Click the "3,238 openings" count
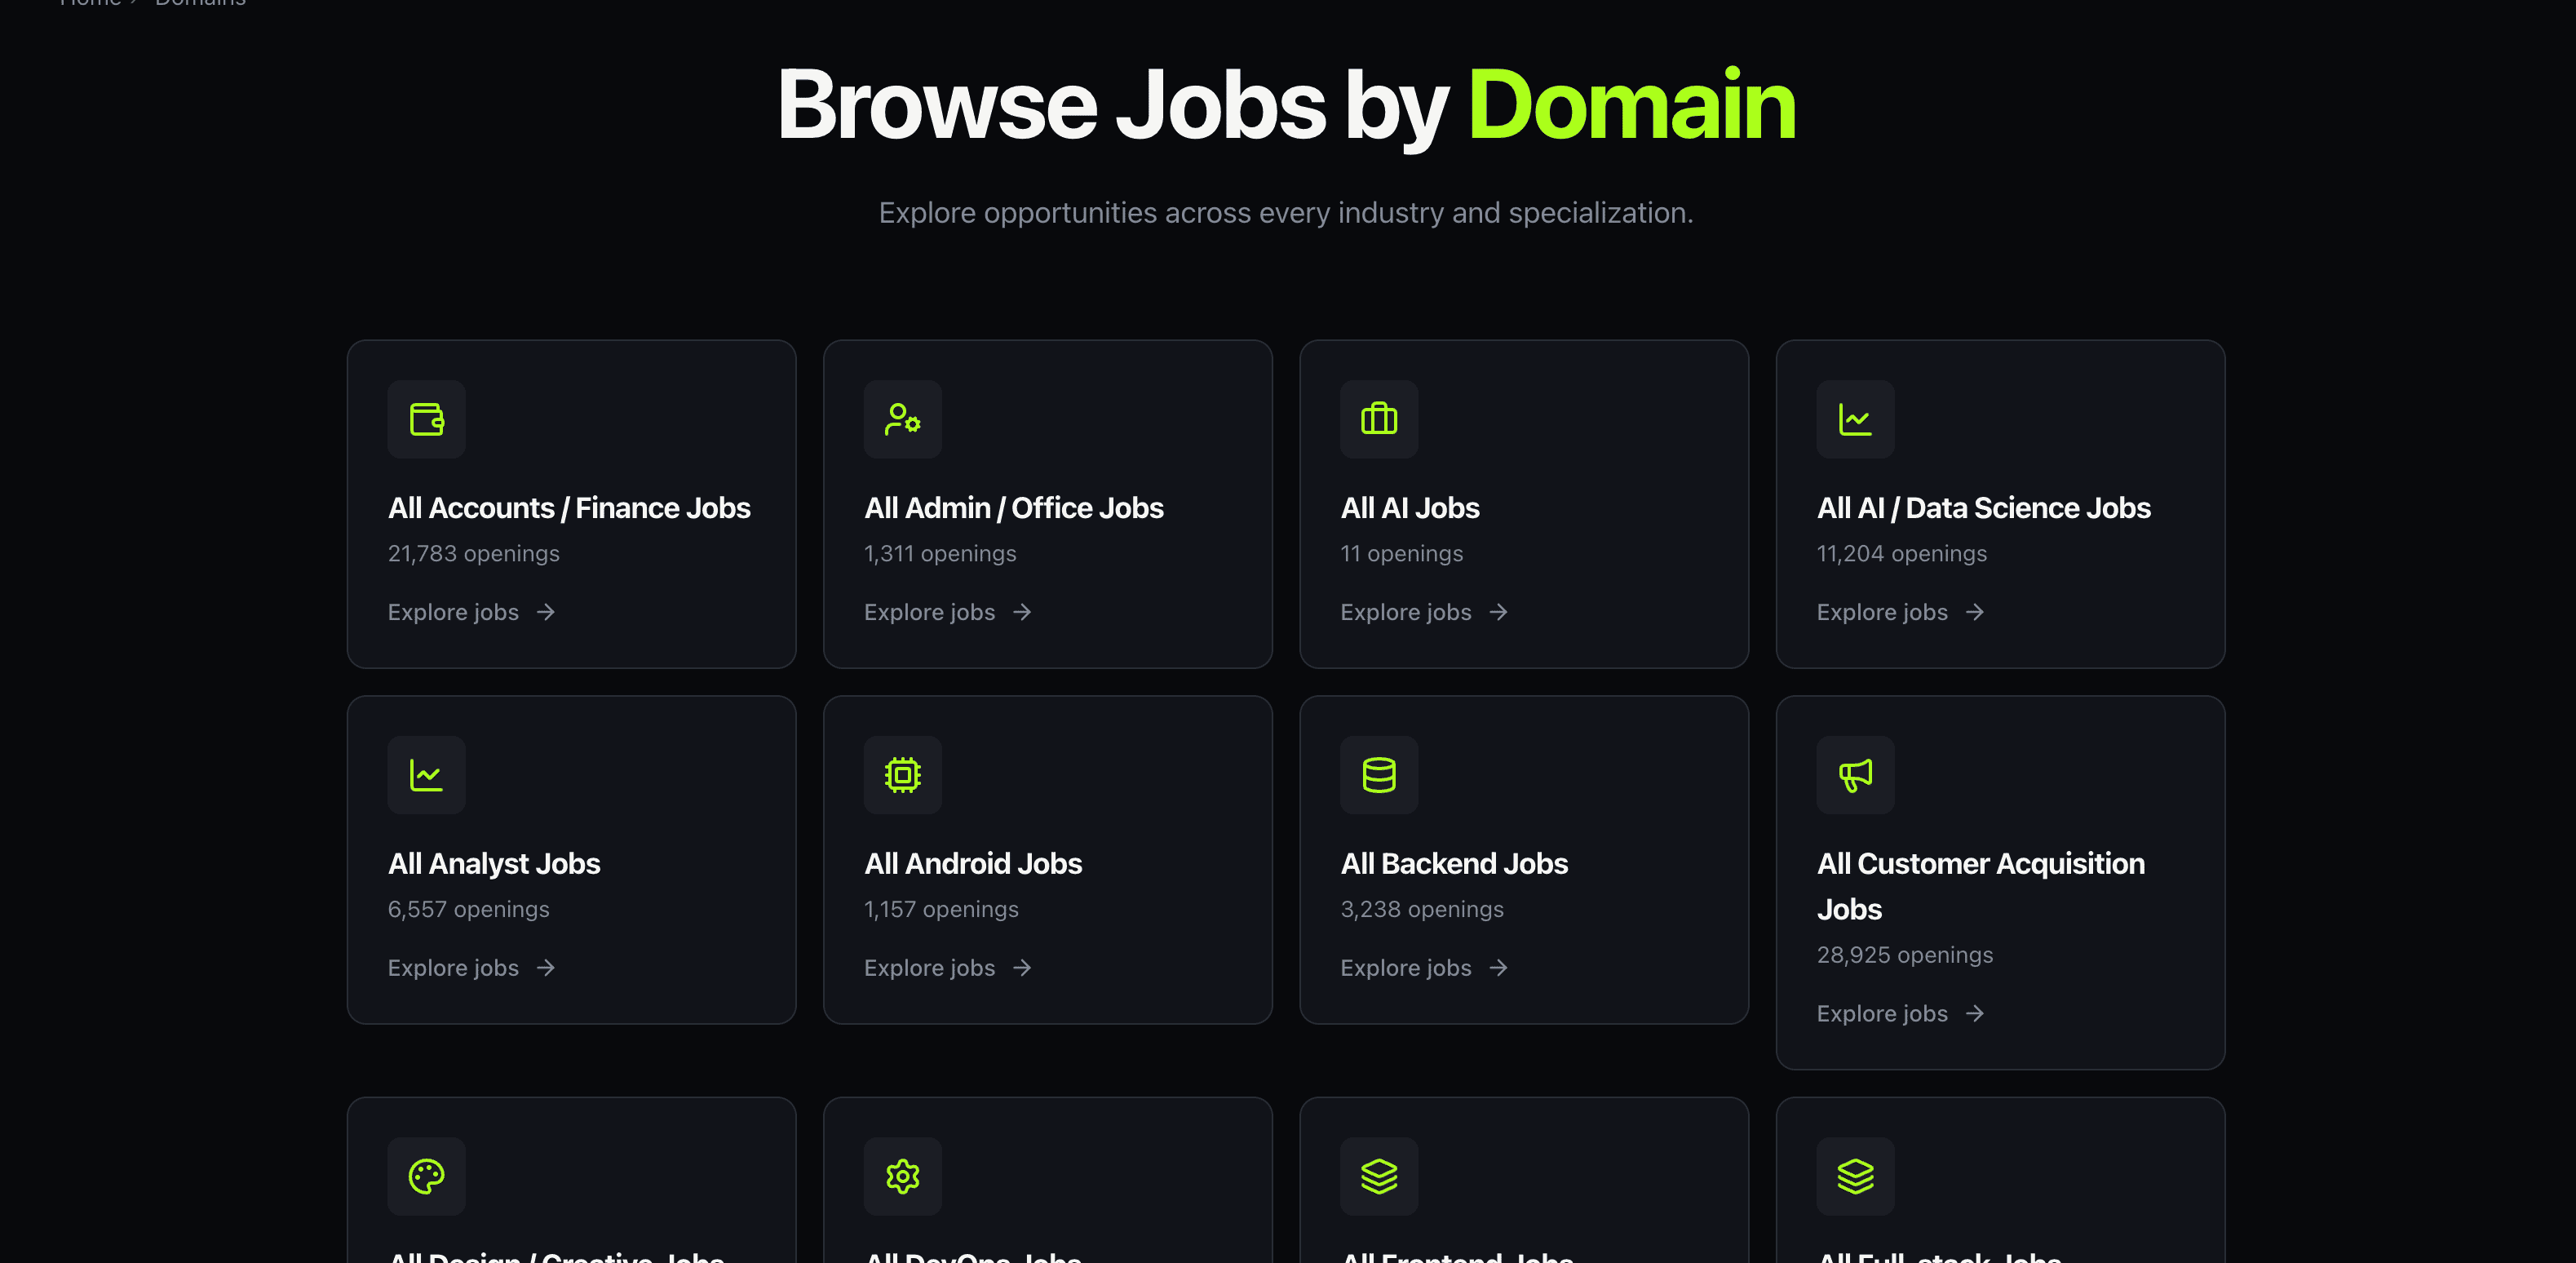 1422,910
